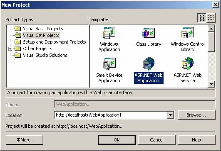
Task: Select the ASP.NET Web Application template icon
Action: tap(149, 64)
